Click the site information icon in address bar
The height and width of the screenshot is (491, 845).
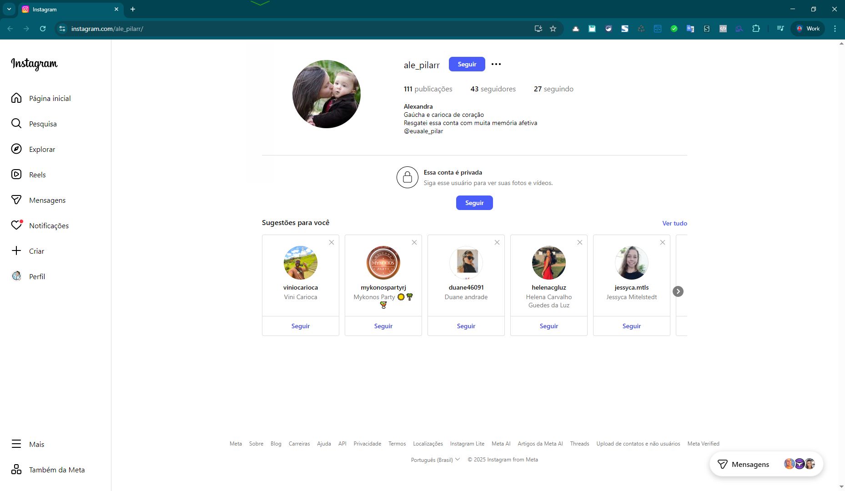point(62,29)
